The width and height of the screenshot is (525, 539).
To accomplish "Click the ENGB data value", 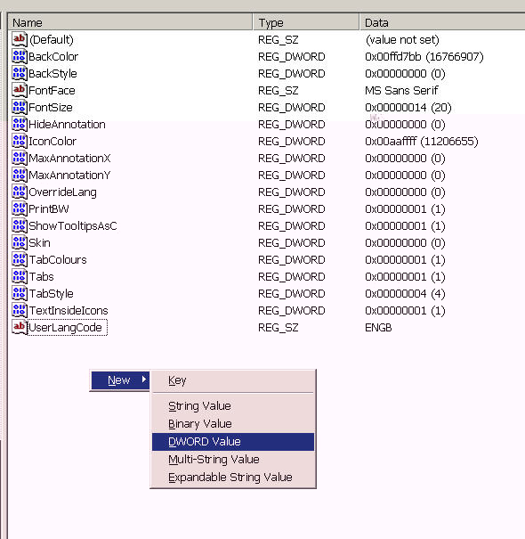I will pyautogui.click(x=378, y=328).
